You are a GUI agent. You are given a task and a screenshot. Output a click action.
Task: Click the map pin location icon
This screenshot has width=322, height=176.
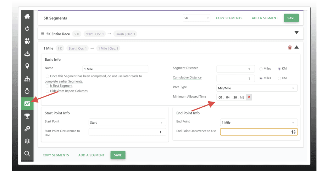[x=27, y=66]
